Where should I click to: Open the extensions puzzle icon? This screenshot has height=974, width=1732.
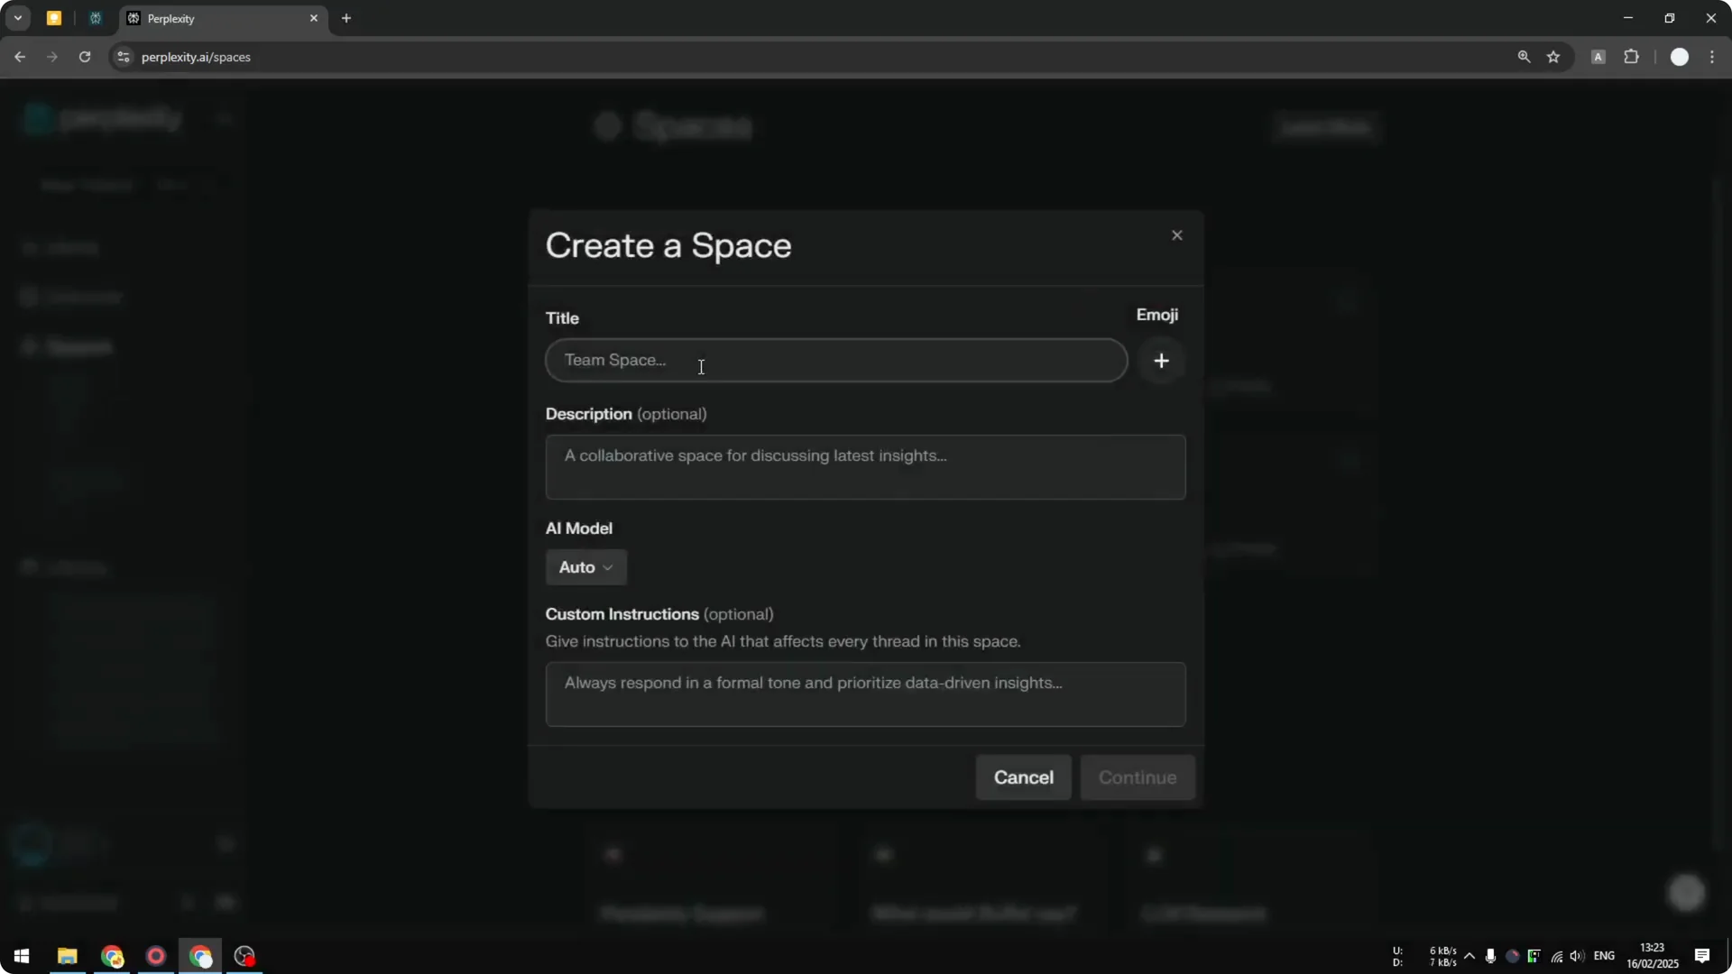[1633, 57]
